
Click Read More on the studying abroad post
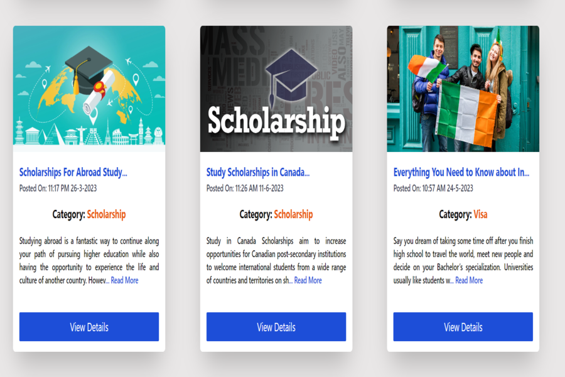click(124, 281)
